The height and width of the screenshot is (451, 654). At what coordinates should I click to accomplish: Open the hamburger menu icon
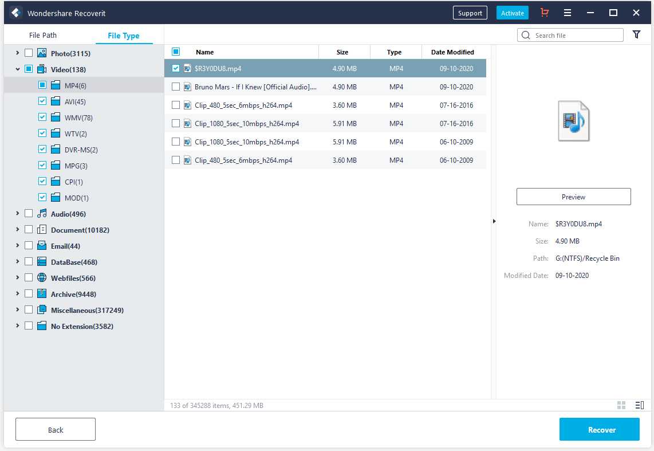click(568, 13)
